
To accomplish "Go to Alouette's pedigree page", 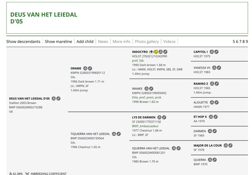I will (x=201, y=102).
